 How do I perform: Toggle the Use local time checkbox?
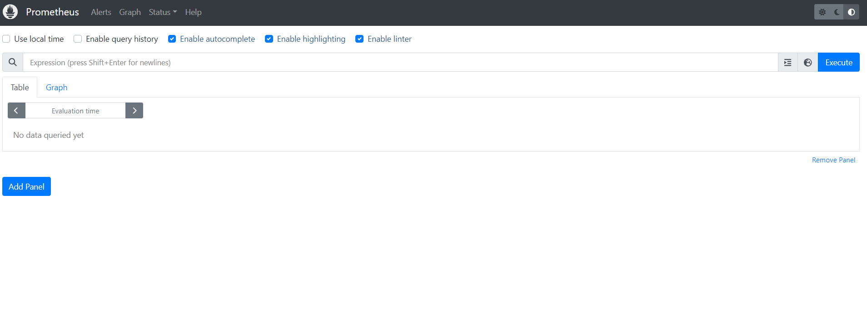click(6, 39)
